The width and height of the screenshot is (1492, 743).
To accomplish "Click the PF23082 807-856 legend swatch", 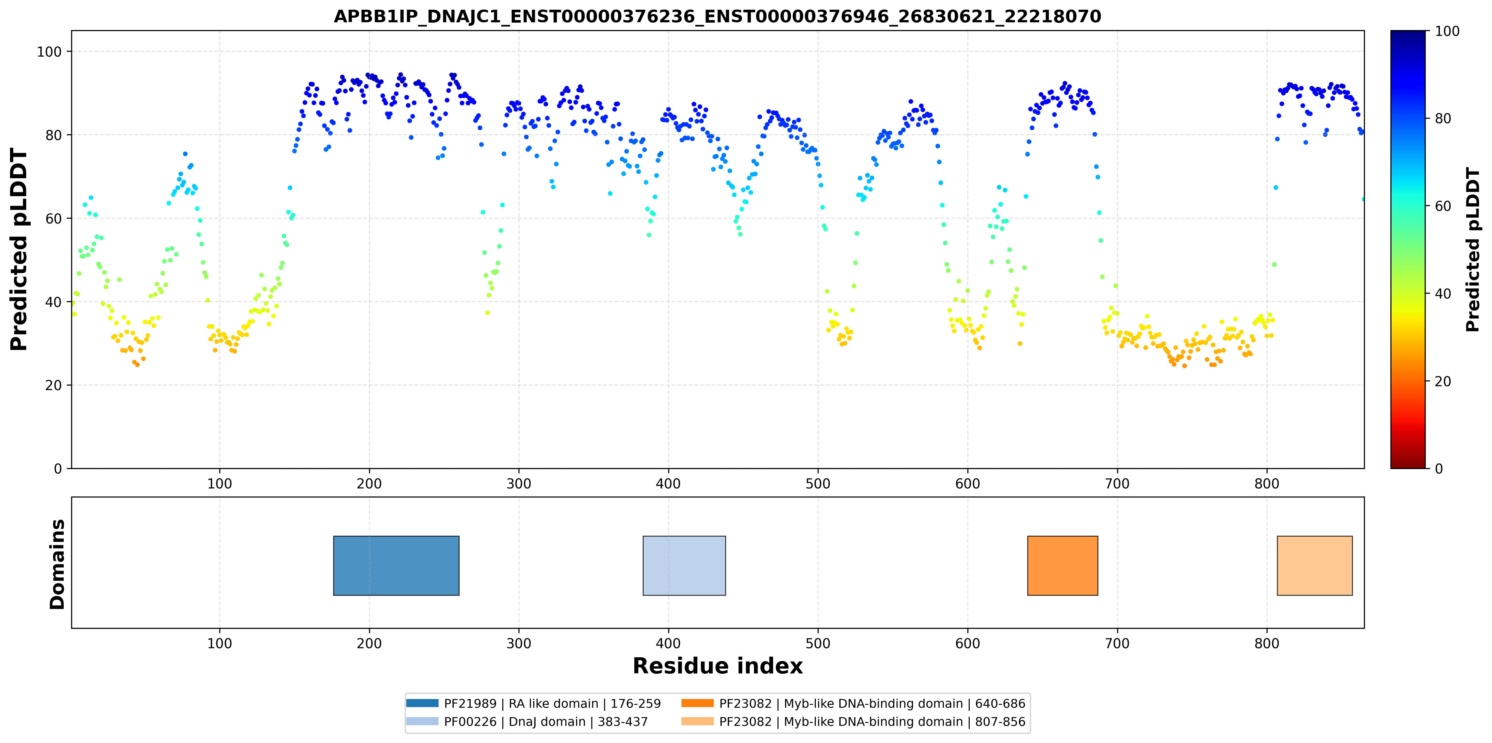I will [697, 721].
